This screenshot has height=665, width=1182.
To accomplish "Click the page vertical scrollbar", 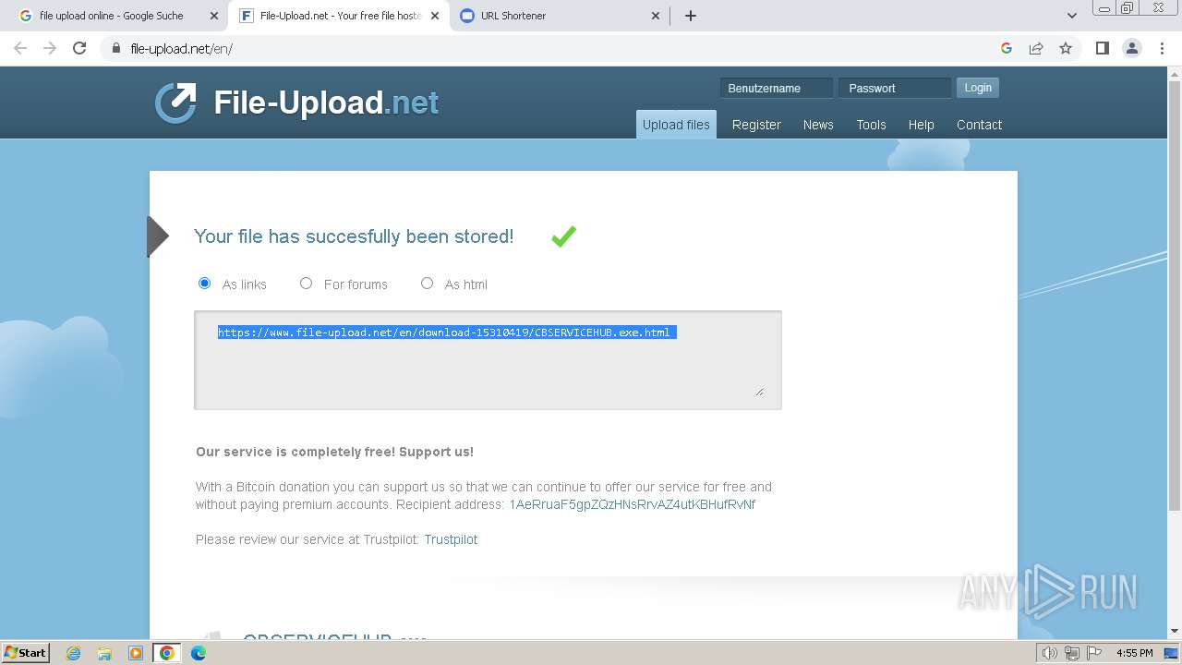I will tap(1175, 295).
